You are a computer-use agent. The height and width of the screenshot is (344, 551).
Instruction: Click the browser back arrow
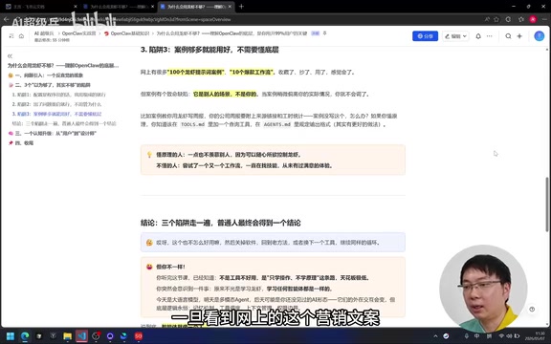coord(6,20)
